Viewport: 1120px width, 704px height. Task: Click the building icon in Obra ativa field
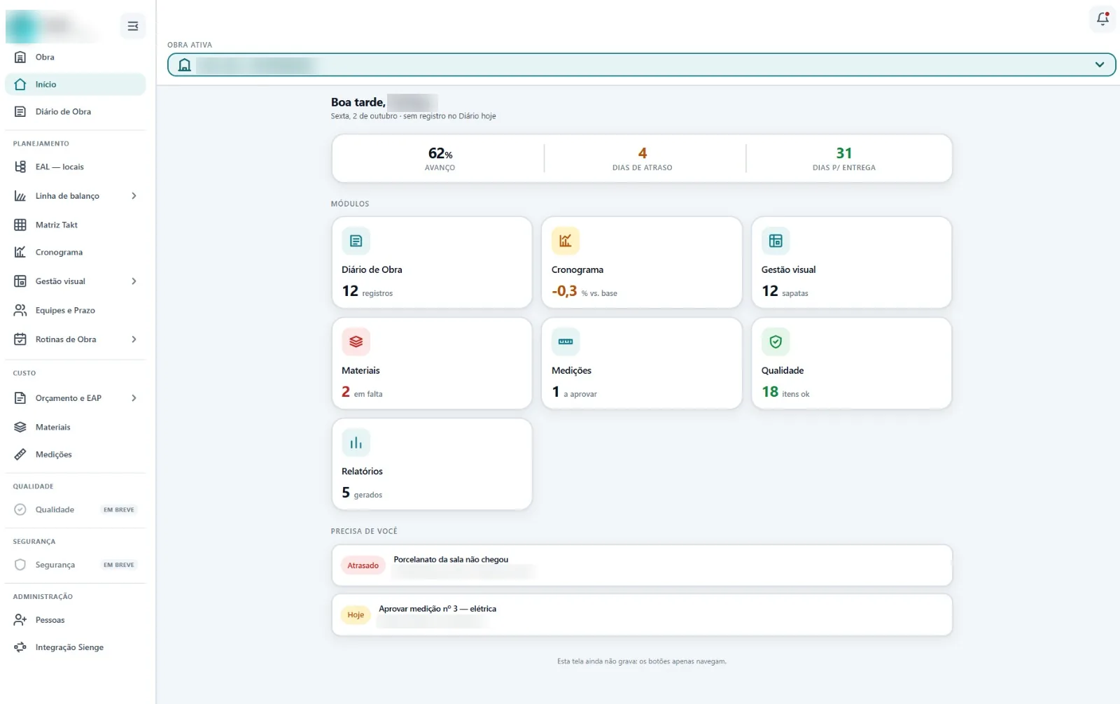pos(184,65)
